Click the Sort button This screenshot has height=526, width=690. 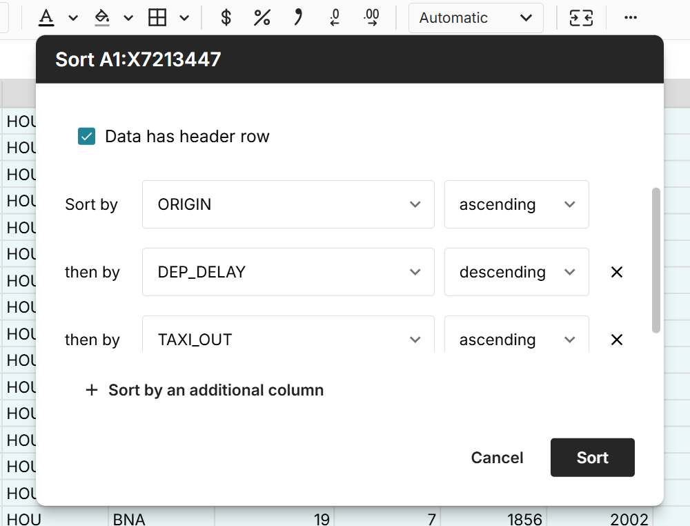[x=592, y=457]
